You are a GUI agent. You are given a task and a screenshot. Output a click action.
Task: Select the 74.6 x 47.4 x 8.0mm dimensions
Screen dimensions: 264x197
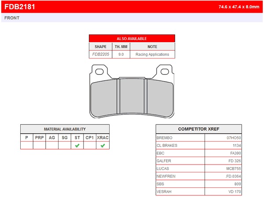239,7
